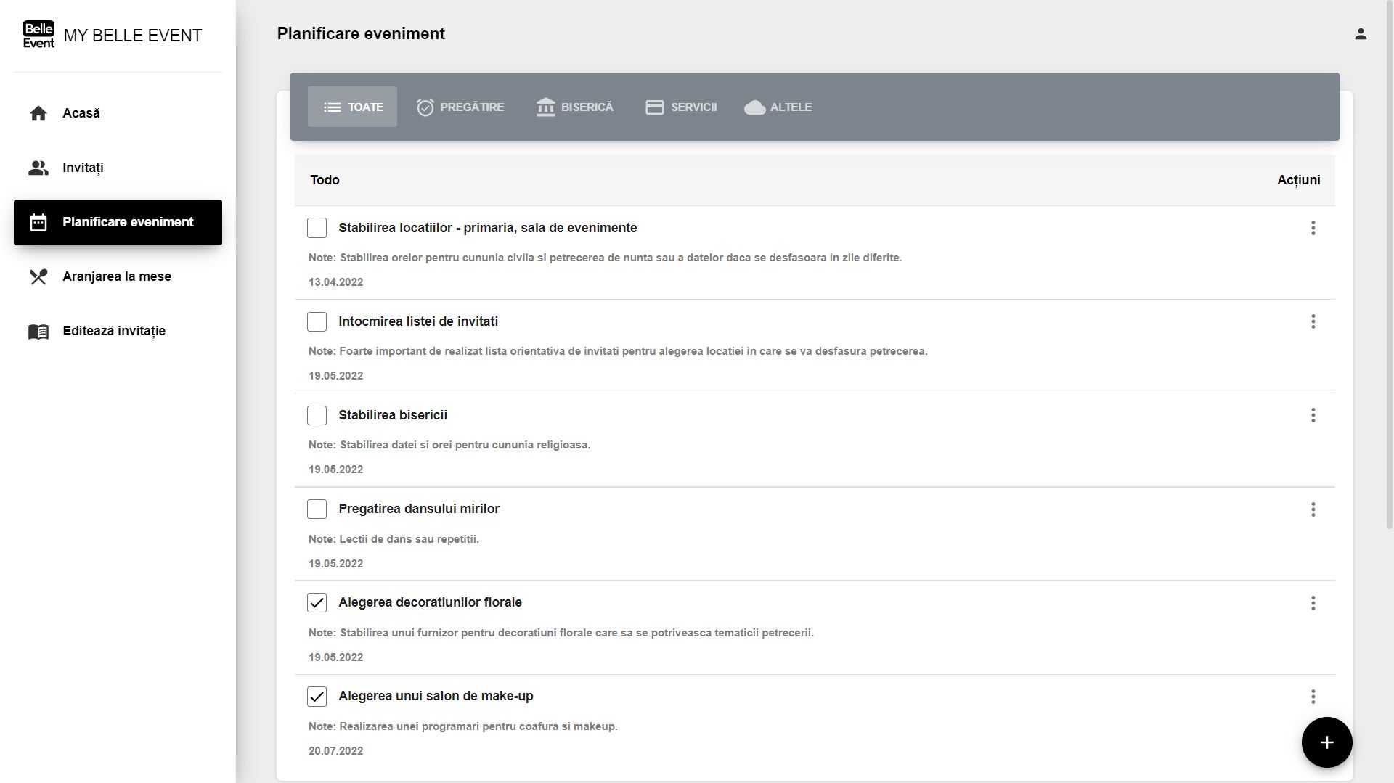Click the cutlery icon for Aranjarea la mese
The width and height of the screenshot is (1394, 783).
click(38, 276)
